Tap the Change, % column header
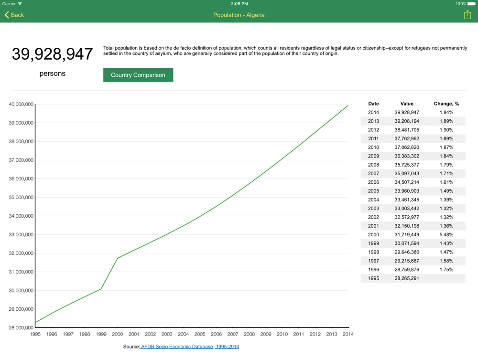 pyautogui.click(x=446, y=104)
